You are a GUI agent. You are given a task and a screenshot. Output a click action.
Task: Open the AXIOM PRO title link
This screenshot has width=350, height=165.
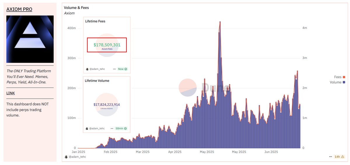coord(19,9)
